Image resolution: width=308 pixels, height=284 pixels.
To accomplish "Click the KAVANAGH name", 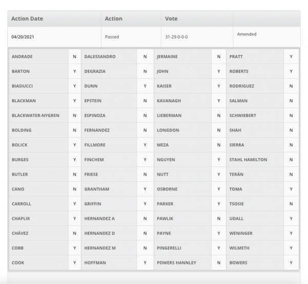I will 169,101.
